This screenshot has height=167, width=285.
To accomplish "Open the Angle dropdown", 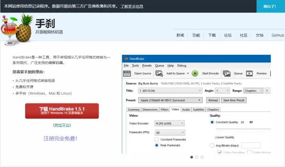I will pos(222,91).
